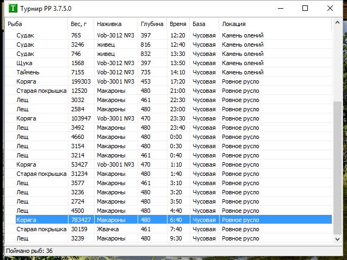The image size is (347, 260).
Task: Select the Лещ row weighing 3492
Action: click(168, 128)
